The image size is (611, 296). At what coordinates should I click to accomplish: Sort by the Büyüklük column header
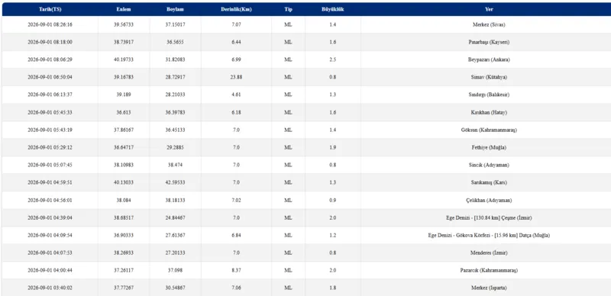click(x=332, y=9)
